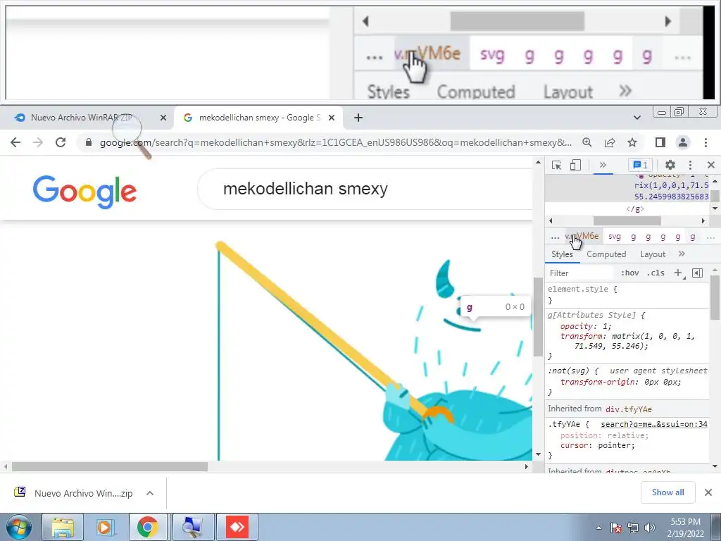Viewport: 721px width, 541px height.
Task: Open the zoom magnifier icon in address bar
Action: coord(587,142)
